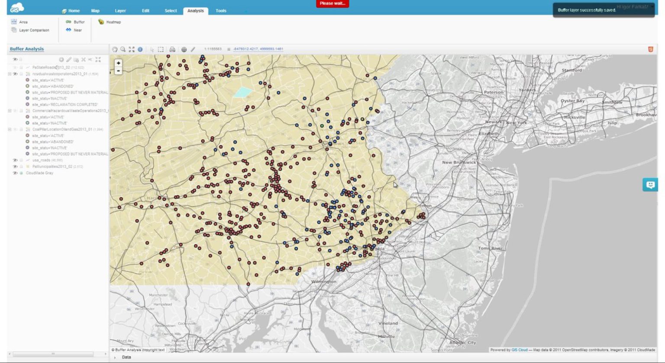The height and width of the screenshot is (363, 665).
Task: Hide the PaMunicipalities2013_02 layer
Action: [15, 167]
